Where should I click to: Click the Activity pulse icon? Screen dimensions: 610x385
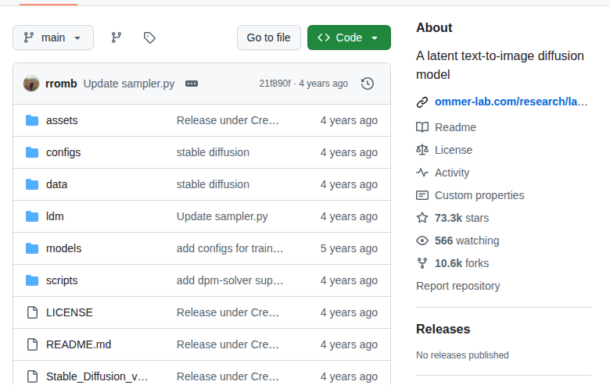pyautogui.click(x=422, y=173)
